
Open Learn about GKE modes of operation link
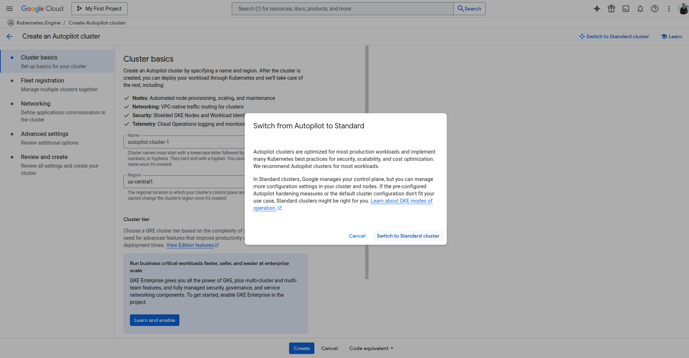pyautogui.click(x=401, y=201)
